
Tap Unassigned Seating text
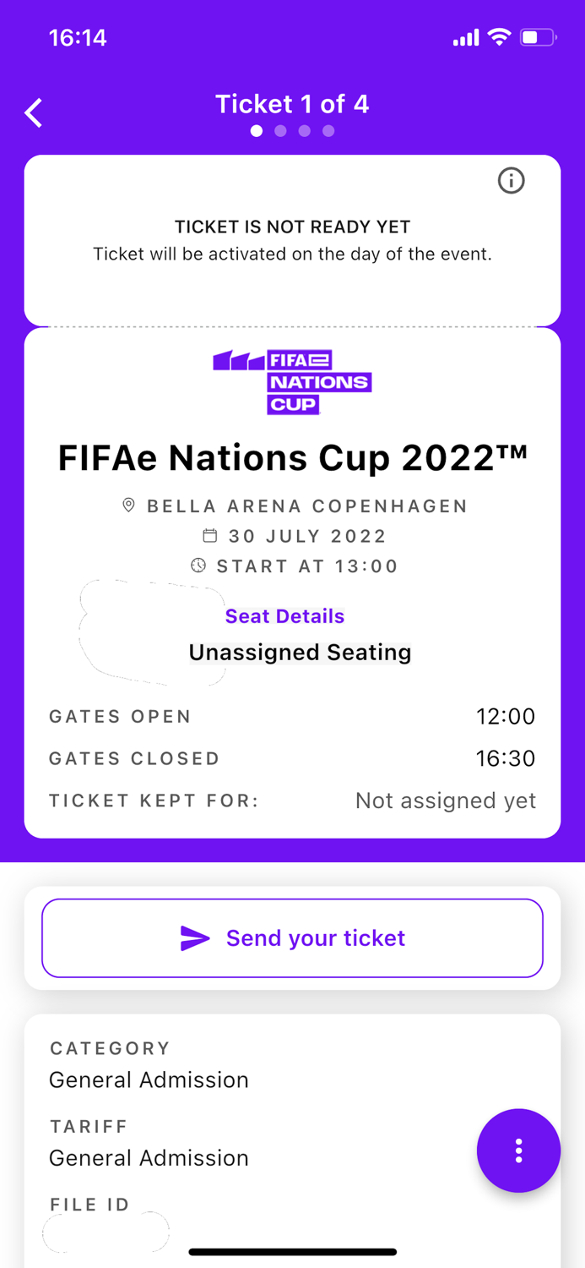[x=300, y=652]
